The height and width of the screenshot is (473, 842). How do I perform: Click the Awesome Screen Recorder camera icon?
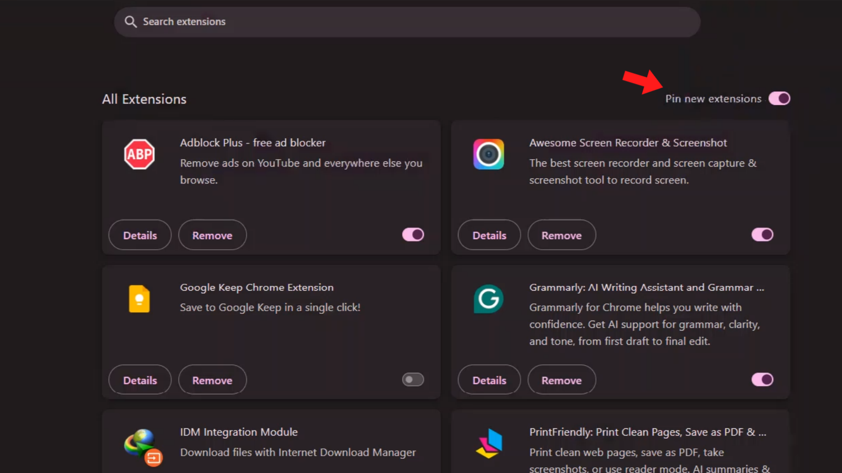488,154
